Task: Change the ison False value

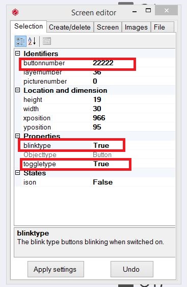Action: coord(102,182)
